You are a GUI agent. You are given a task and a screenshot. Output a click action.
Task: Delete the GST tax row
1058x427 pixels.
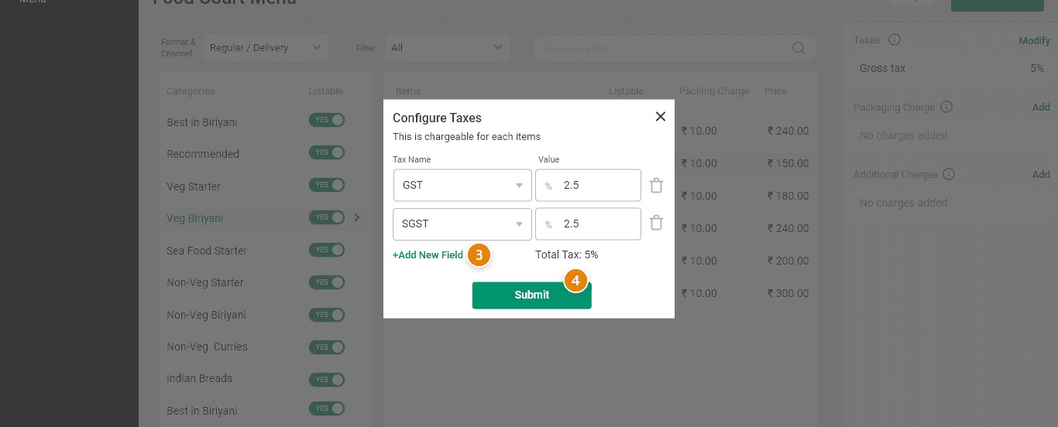coord(656,186)
